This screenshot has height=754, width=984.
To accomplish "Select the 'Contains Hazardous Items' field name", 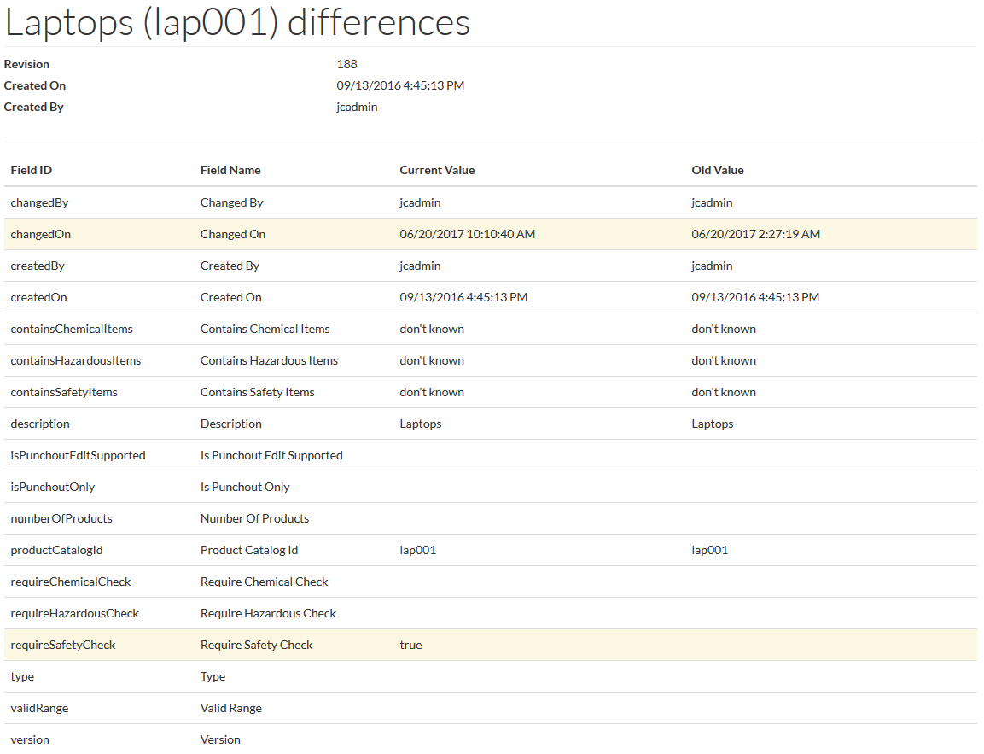I will 269,360.
